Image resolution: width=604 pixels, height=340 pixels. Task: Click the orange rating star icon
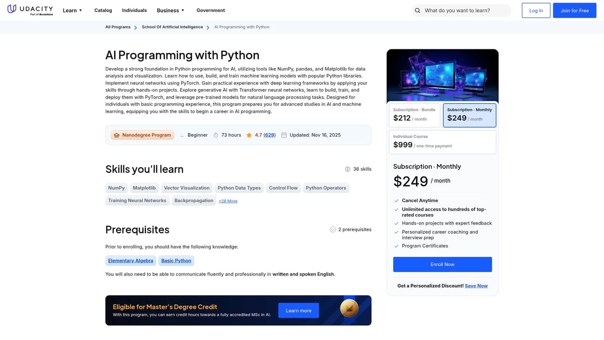[x=249, y=135]
